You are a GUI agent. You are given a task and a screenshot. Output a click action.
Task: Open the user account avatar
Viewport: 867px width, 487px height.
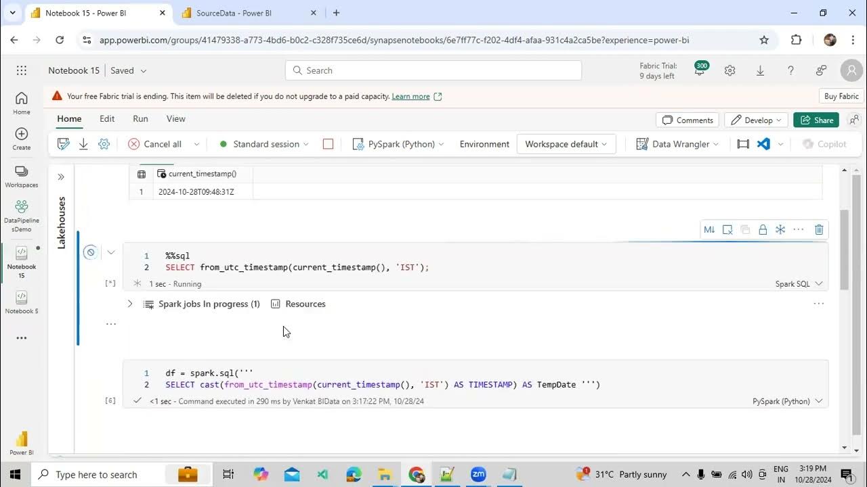[x=851, y=70]
